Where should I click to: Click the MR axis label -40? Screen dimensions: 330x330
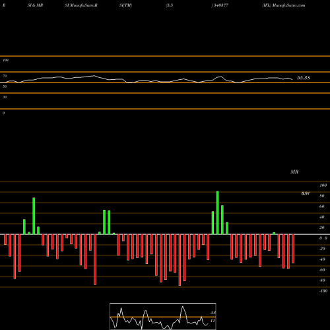[322, 259]
